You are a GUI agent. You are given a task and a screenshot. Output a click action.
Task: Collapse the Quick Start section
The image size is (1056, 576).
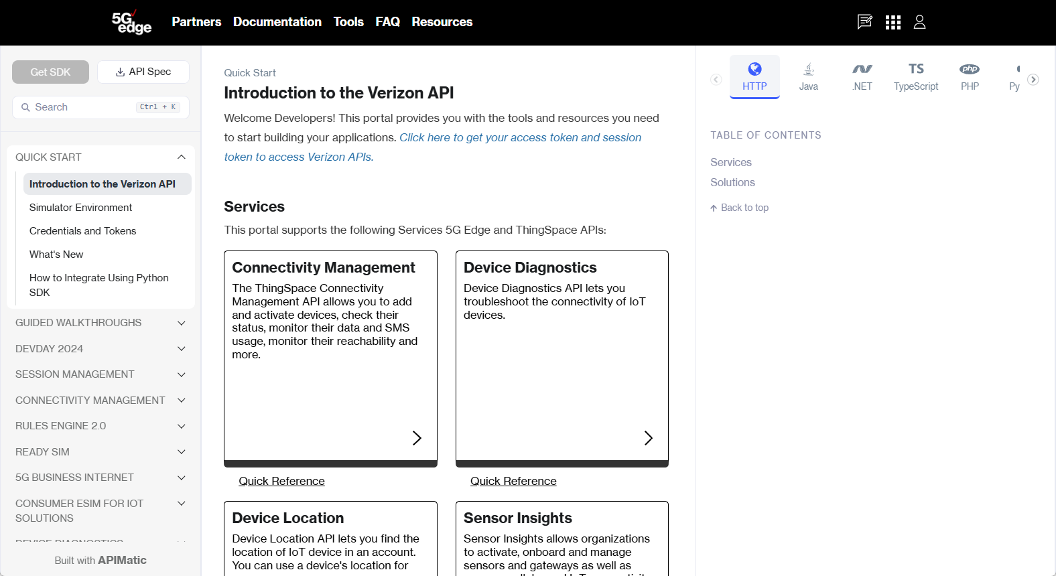click(101, 157)
